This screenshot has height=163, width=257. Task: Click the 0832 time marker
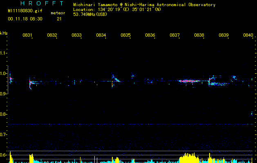(x=52, y=35)
